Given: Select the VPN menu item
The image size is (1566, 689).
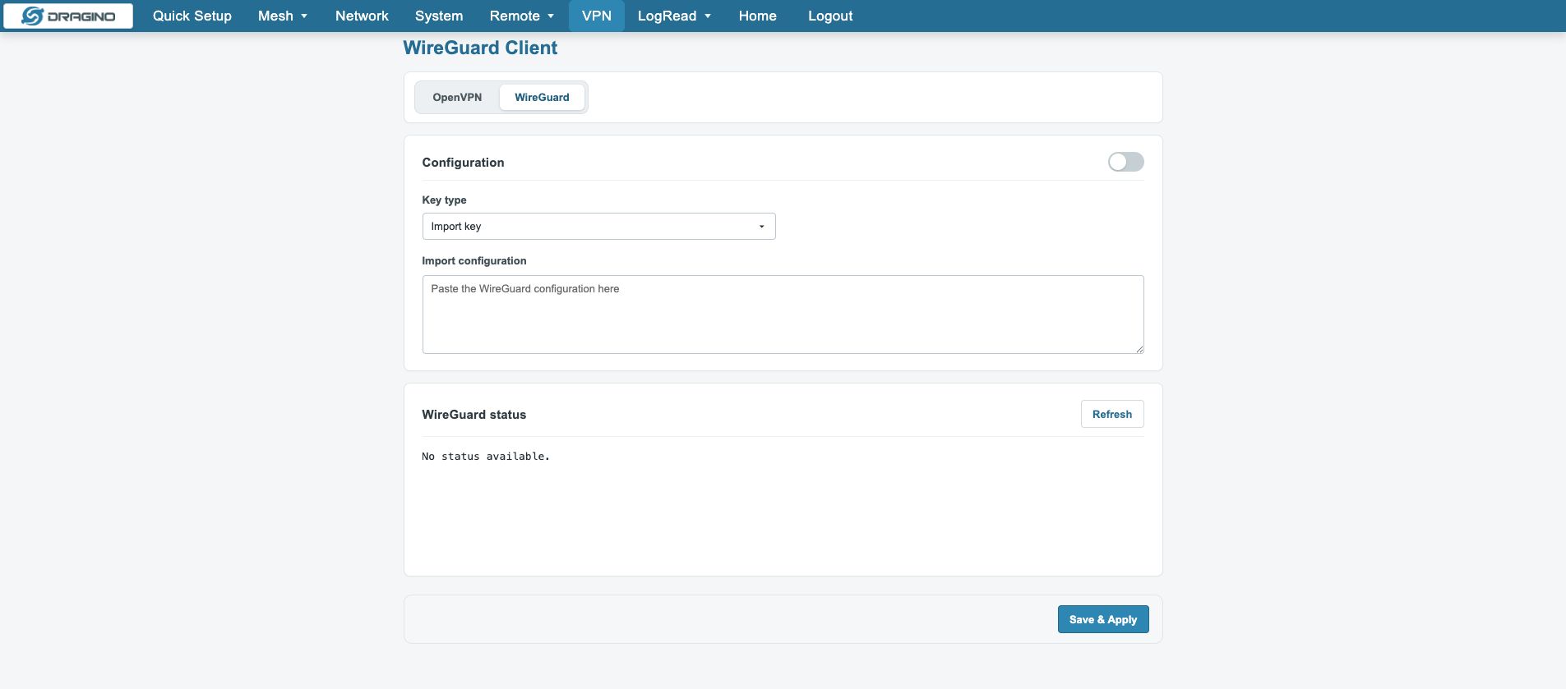Looking at the screenshot, I should click(x=597, y=16).
